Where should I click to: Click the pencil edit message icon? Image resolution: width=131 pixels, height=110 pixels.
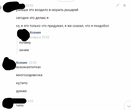[x=118, y=5]
